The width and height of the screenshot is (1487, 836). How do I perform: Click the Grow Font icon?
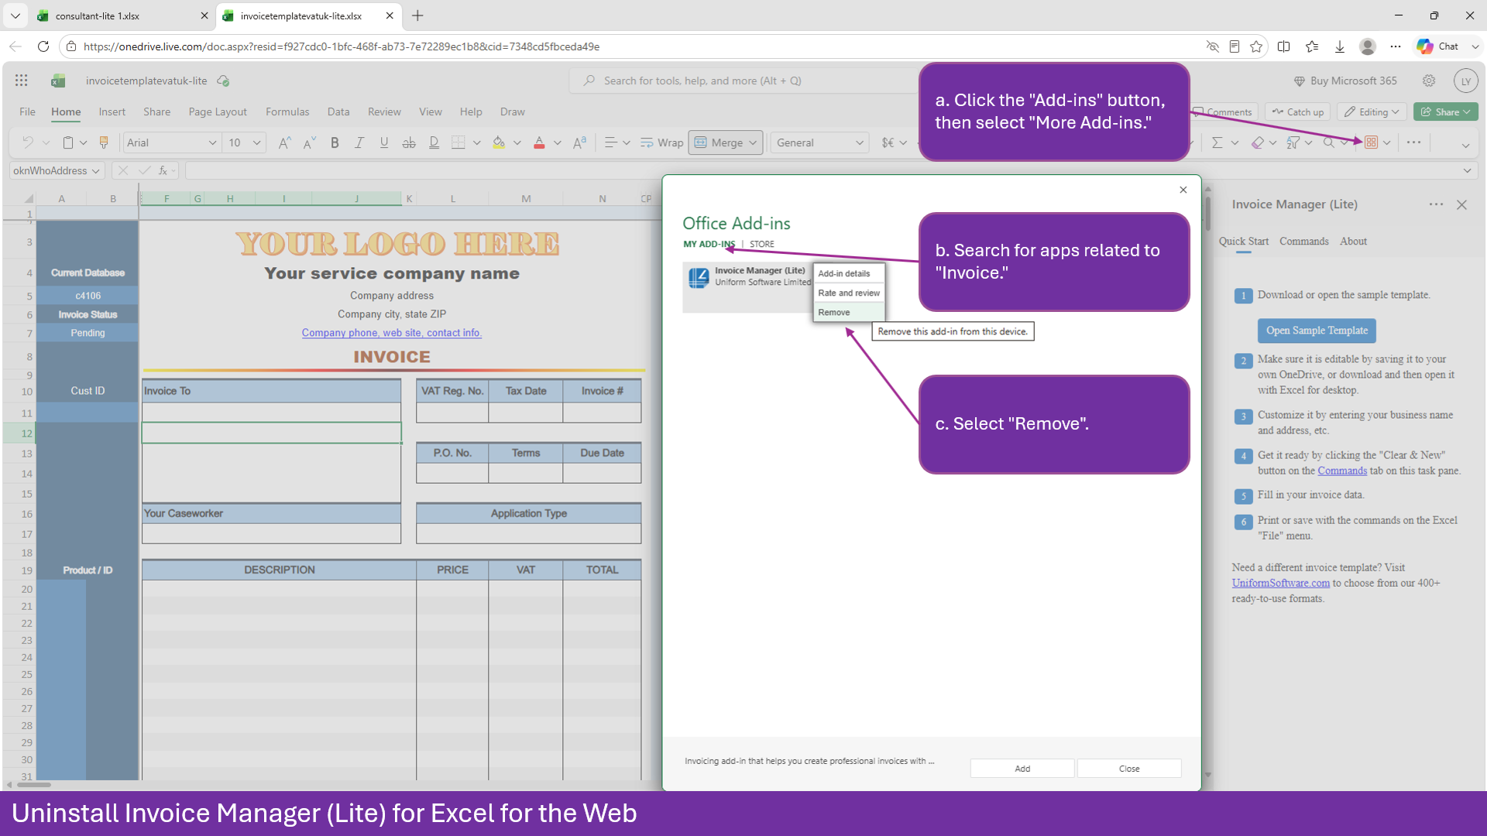click(284, 142)
